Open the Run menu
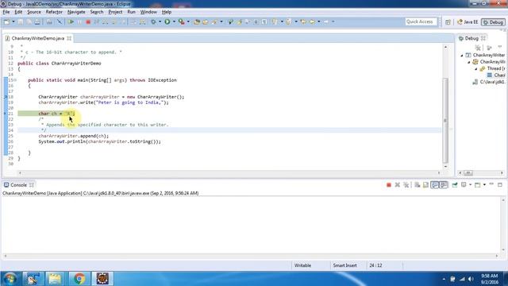The width and height of the screenshot is (508, 286). [131, 12]
